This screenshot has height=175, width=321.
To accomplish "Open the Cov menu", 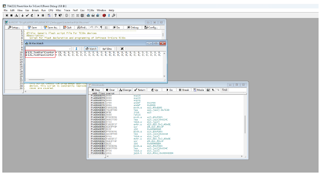I will pyautogui.click(x=82, y=10).
